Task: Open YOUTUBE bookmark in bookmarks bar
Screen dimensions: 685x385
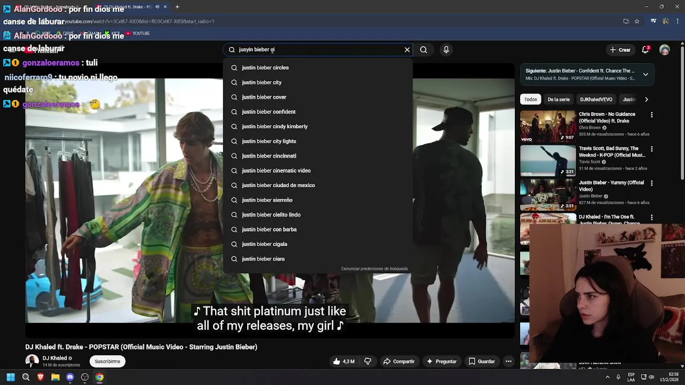Action: 138,34
